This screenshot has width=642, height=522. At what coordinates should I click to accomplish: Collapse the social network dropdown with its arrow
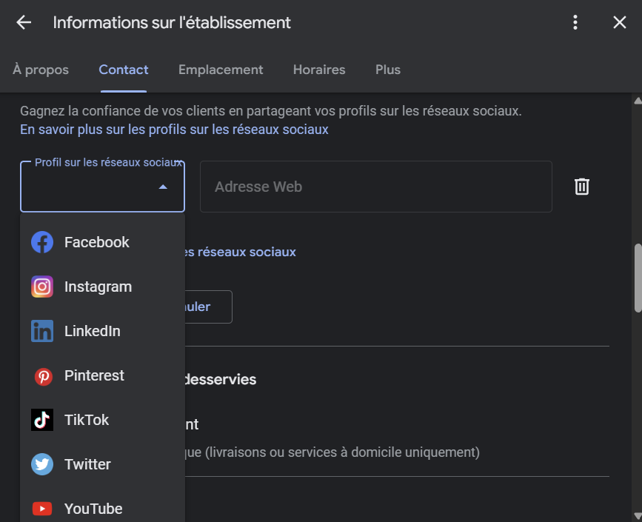click(x=162, y=187)
